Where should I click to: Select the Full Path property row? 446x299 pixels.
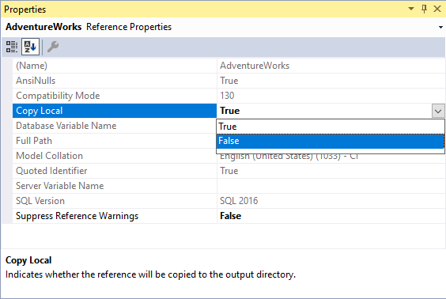click(x=115, y=141)
